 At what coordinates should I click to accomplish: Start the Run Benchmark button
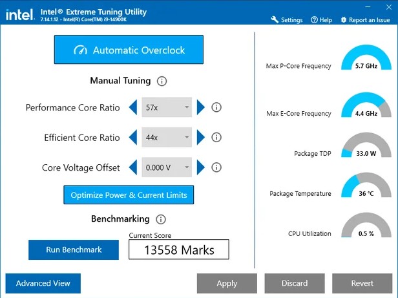(x=74, y=250)
